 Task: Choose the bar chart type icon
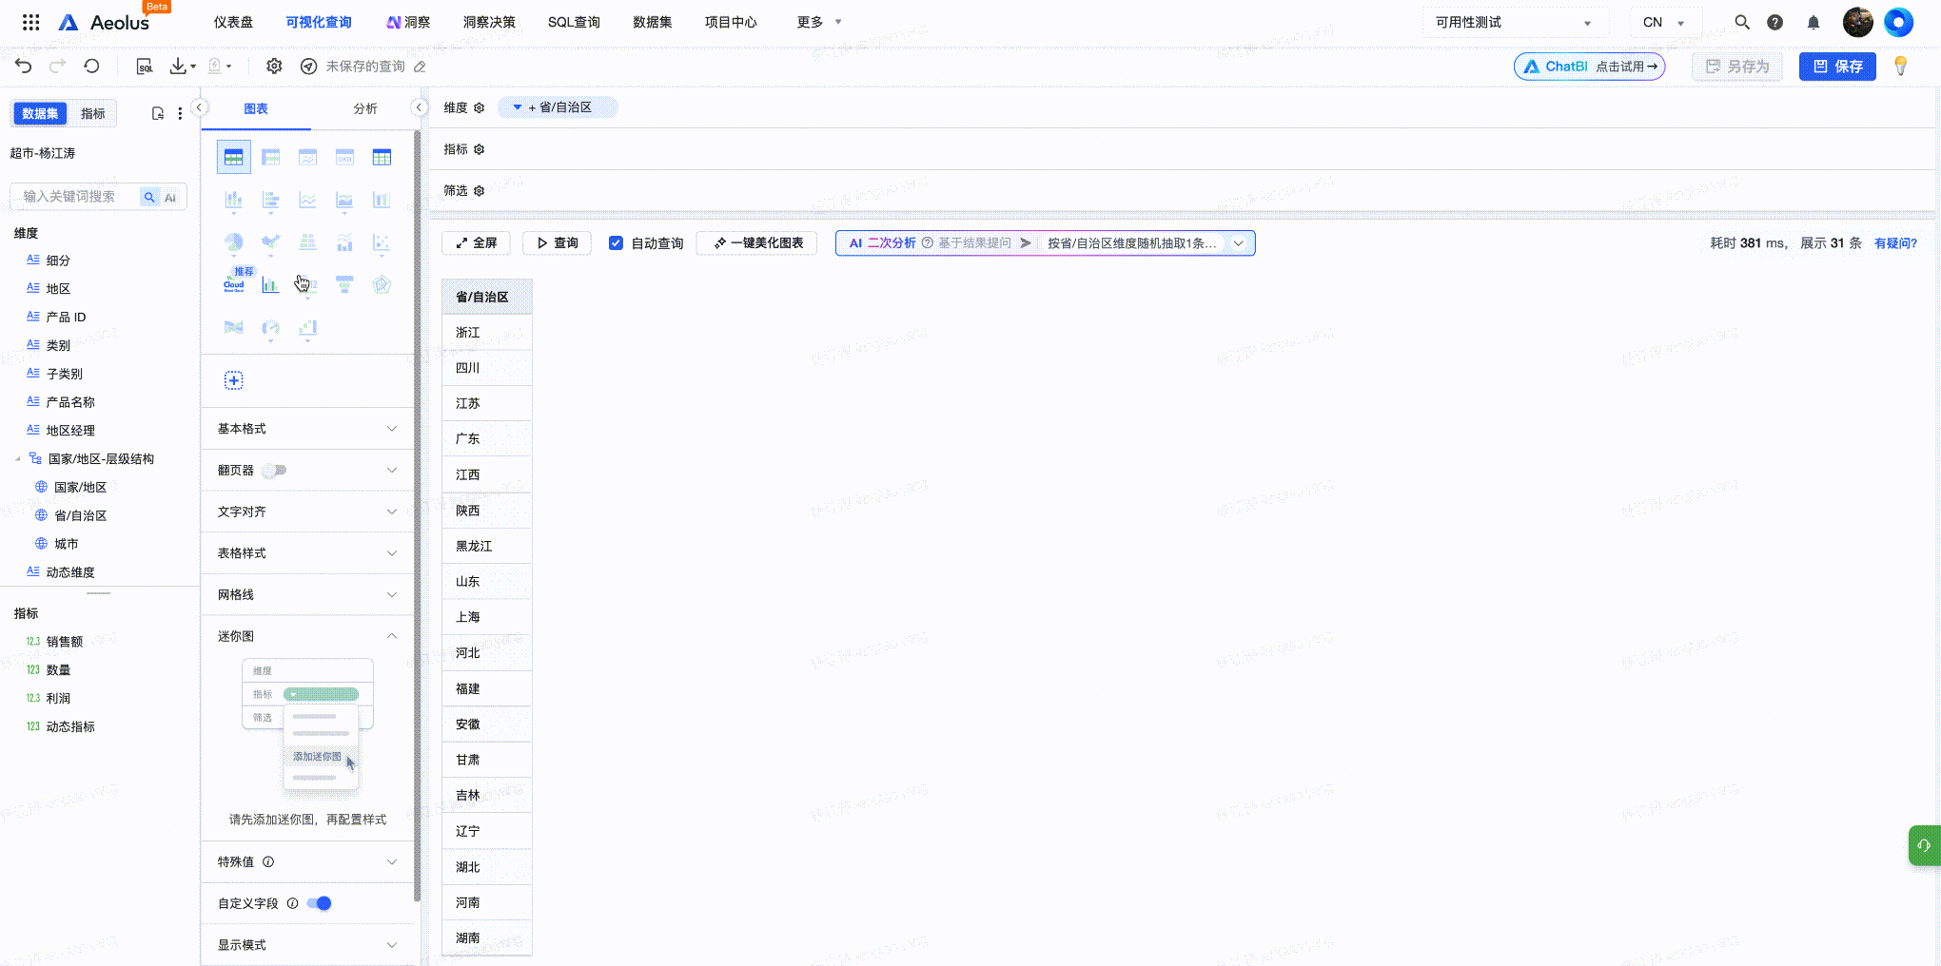tap(233, 200)
